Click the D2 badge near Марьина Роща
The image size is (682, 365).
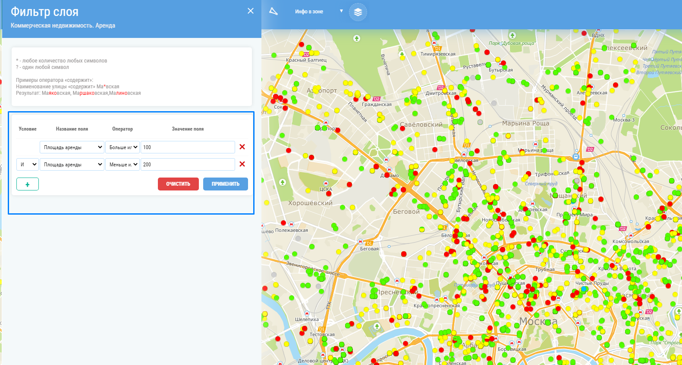(590, 150)
